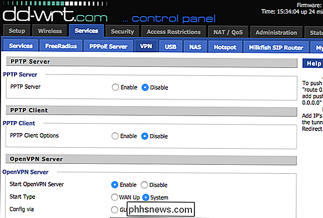The width and height of the screenshot is (323, 218).
Task: Open the USB sub-tab
Action: tap(171, 47)
